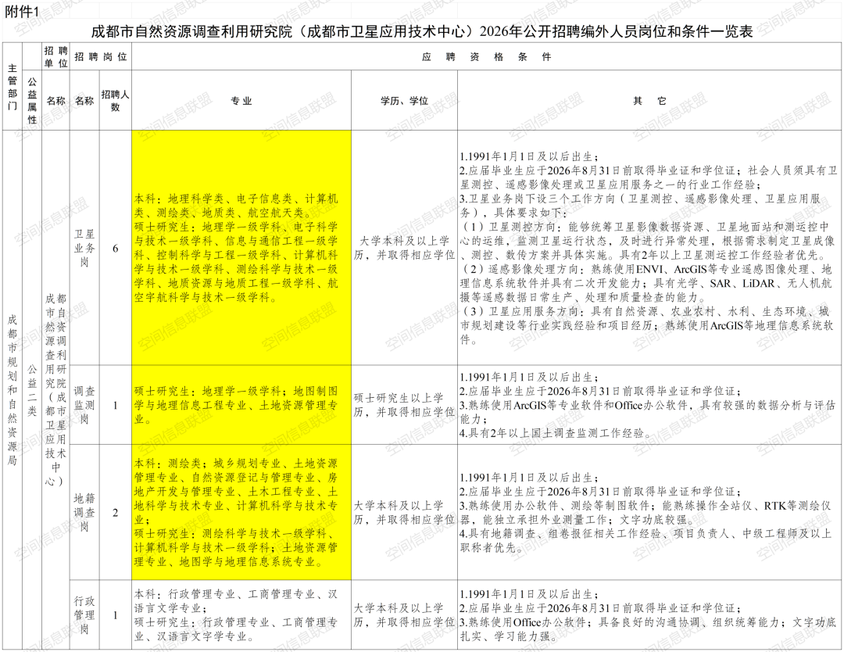Click the degree cell for 卫星业务岗
The width and height of the screenshot is (844, 652).
(404, 248)
